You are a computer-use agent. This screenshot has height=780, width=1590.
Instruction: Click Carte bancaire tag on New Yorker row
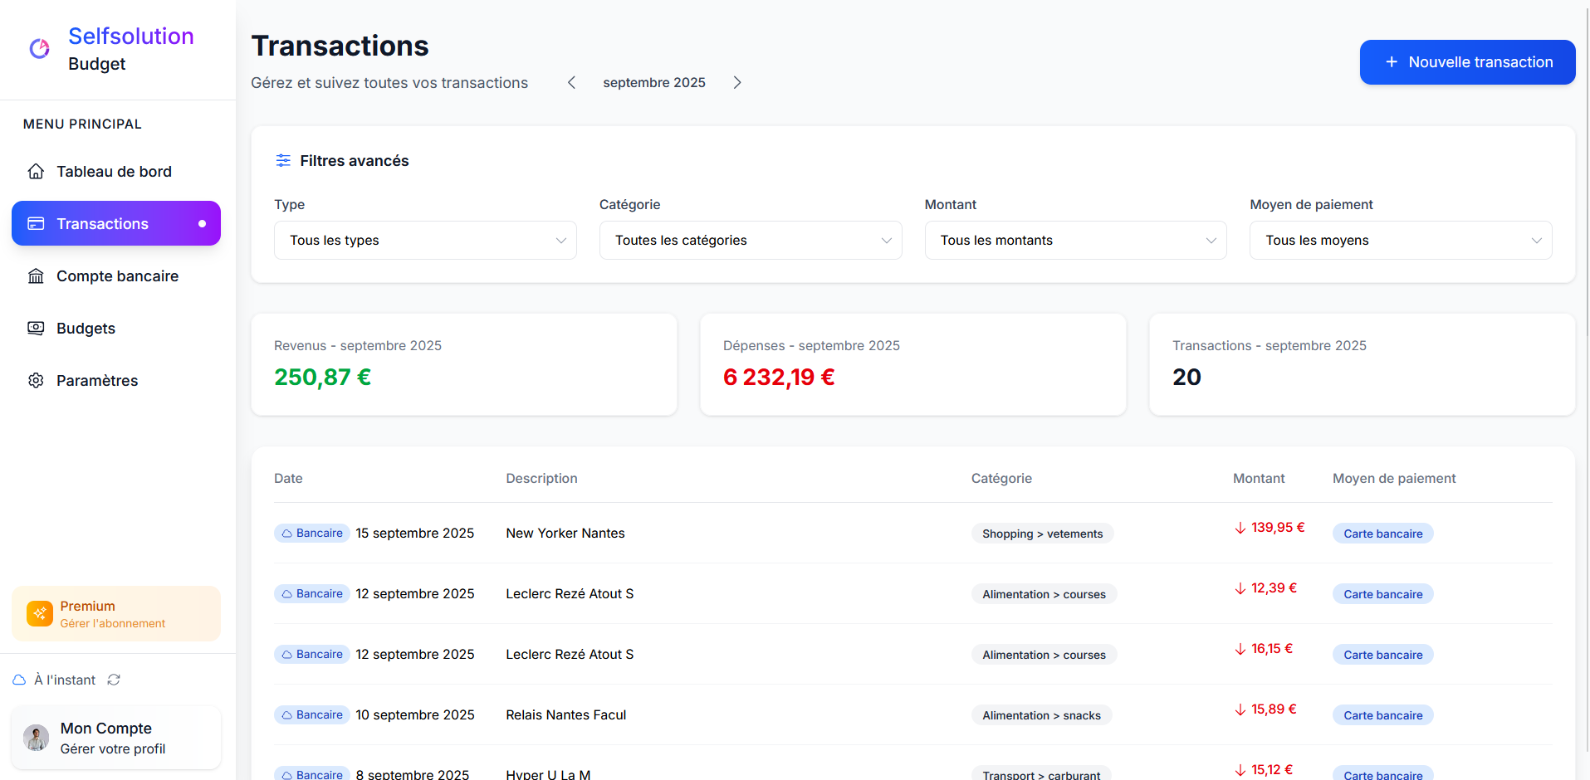pyautogui.click(x=1383, y=534)
